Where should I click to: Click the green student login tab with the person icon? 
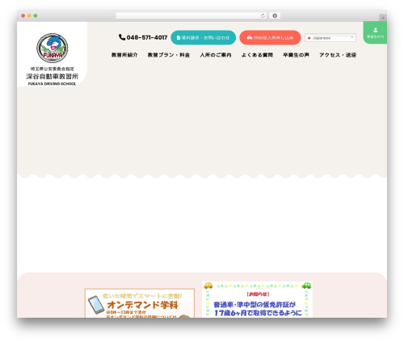pos(375,32)
